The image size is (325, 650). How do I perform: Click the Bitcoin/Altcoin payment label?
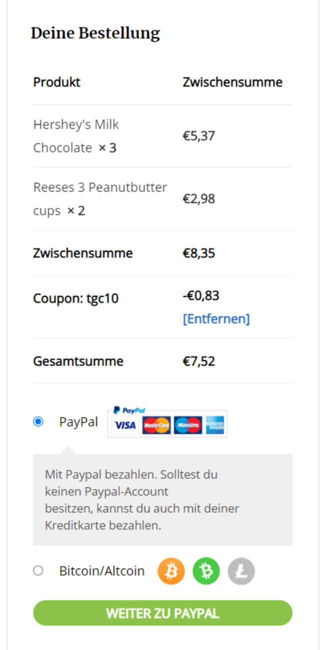click(x=101, y=570)
